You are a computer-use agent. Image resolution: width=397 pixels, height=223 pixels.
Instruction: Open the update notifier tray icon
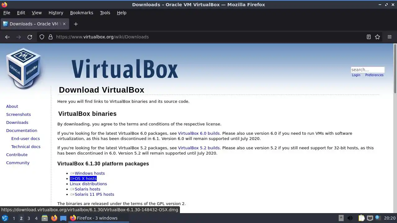point(378,218)
